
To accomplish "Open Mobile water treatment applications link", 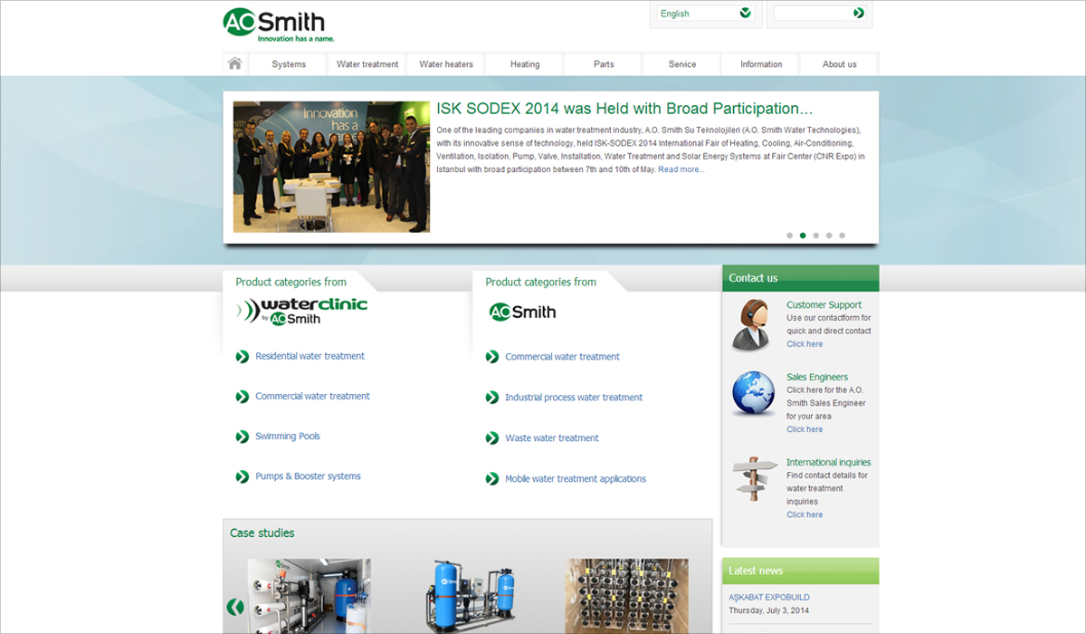I will (576, 478).
